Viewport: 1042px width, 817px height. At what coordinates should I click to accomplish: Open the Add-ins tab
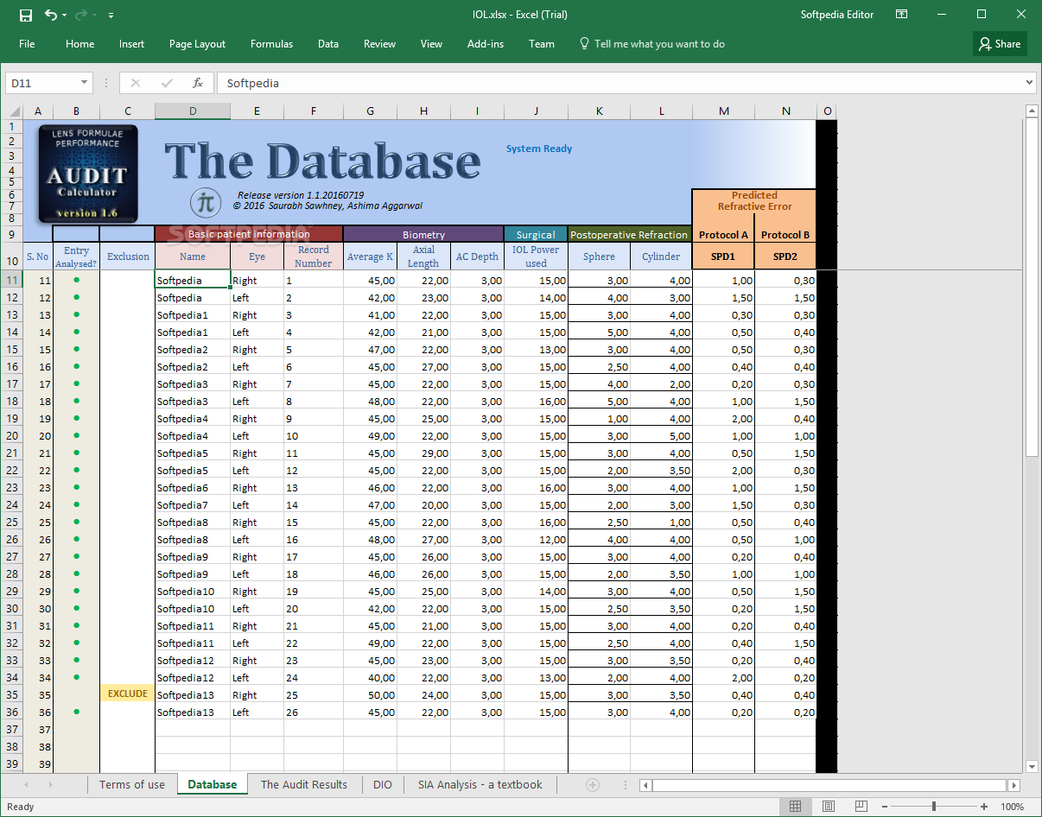pos(486,44)
